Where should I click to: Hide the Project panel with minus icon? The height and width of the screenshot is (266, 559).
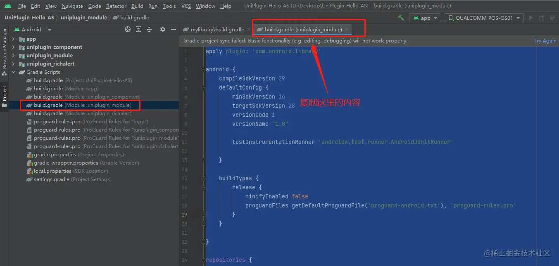174,29
